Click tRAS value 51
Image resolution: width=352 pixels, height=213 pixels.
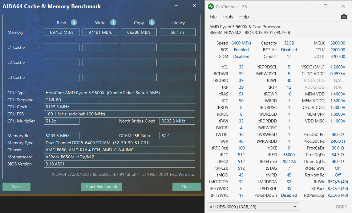click(241, 94)
